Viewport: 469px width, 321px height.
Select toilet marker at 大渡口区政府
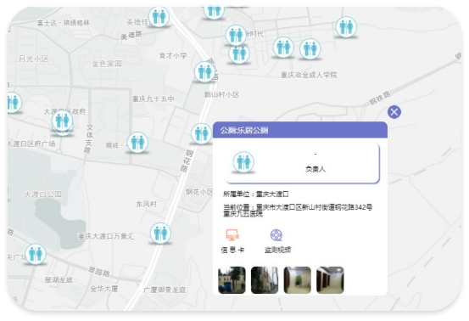[x=62, y=121]
